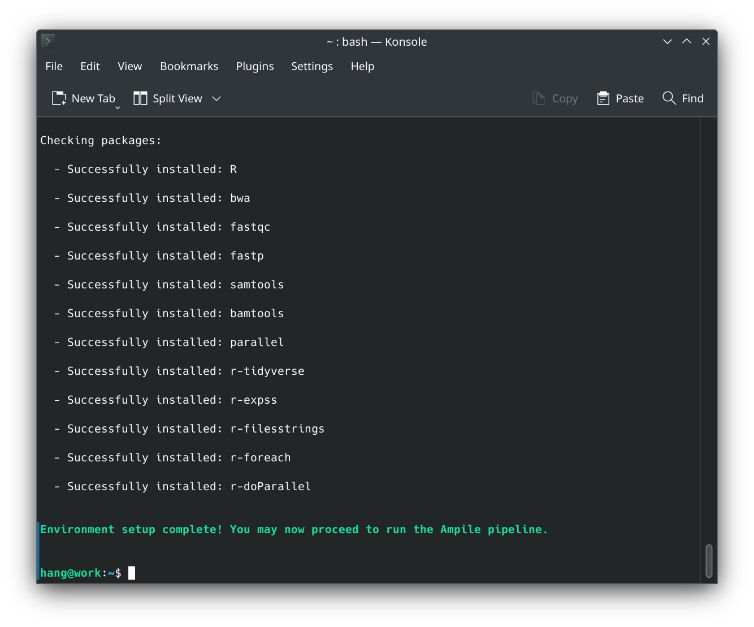754x627 pixels.
Task: Open the Plugins menu
Action: pyautogui.click(x=254, y=66)
